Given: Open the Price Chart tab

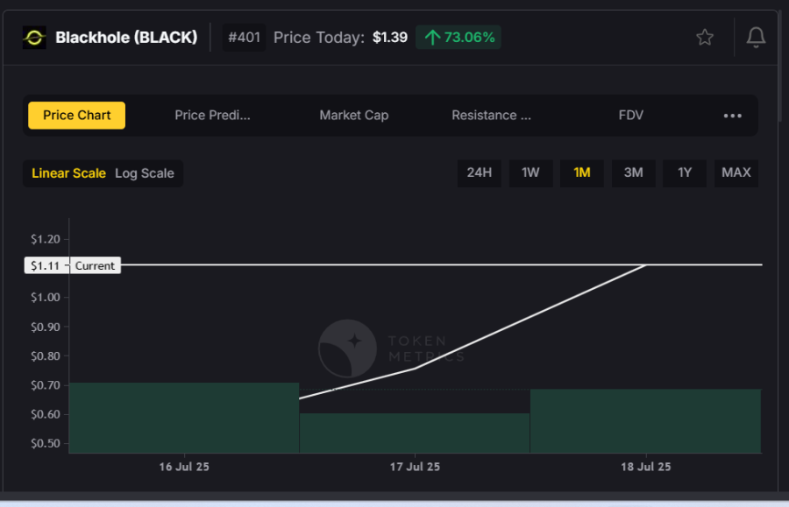Looking at the screenshot, I should [77, 116].
